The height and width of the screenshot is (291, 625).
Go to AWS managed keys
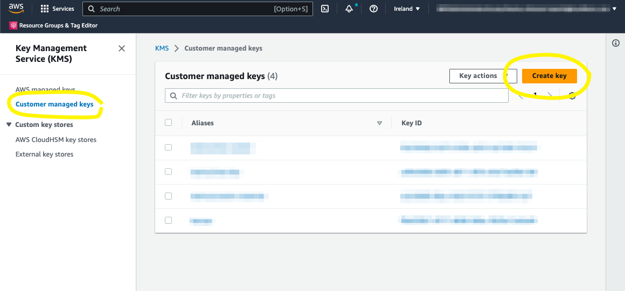click(x=45, y=89)
